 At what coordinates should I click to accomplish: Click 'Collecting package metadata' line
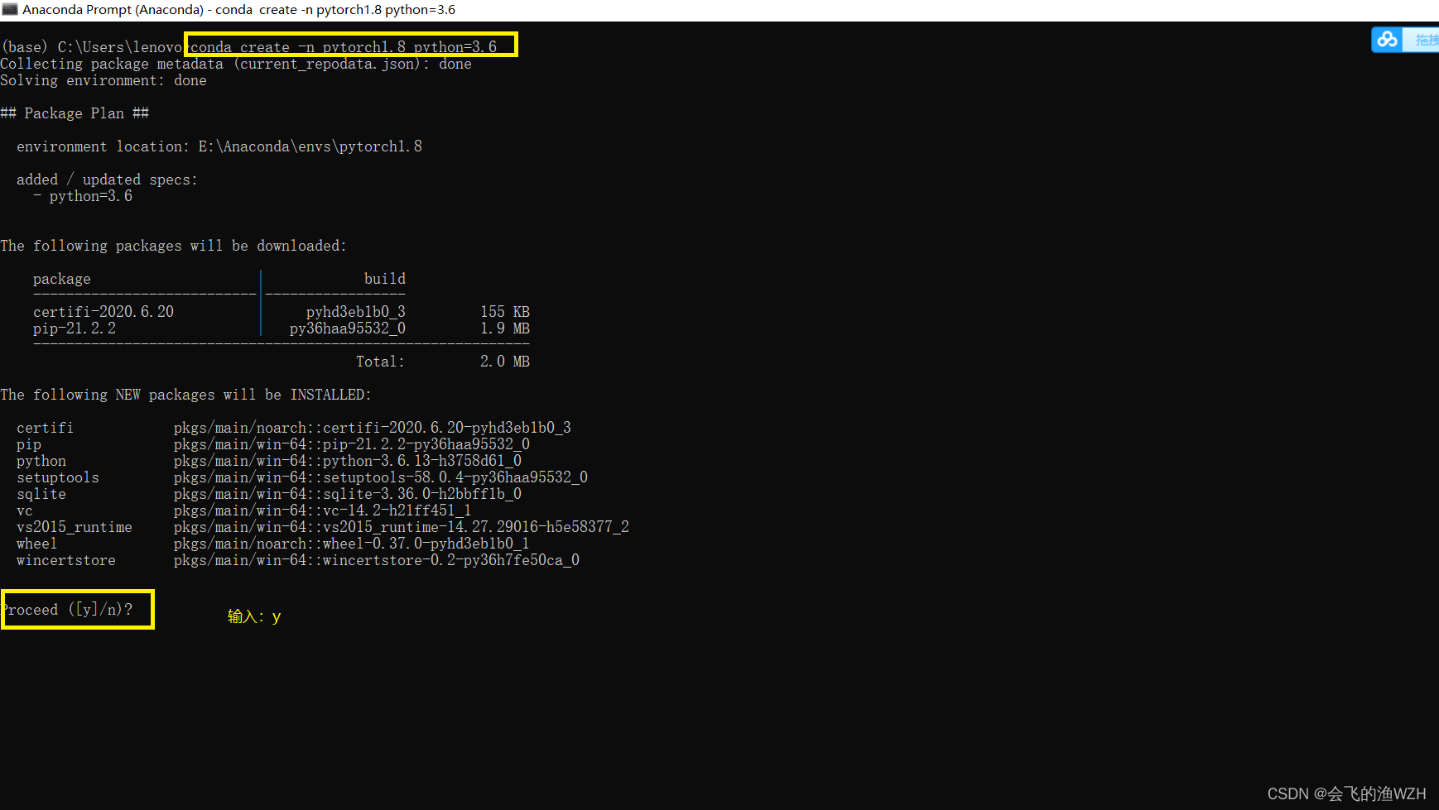coord(236,64)
